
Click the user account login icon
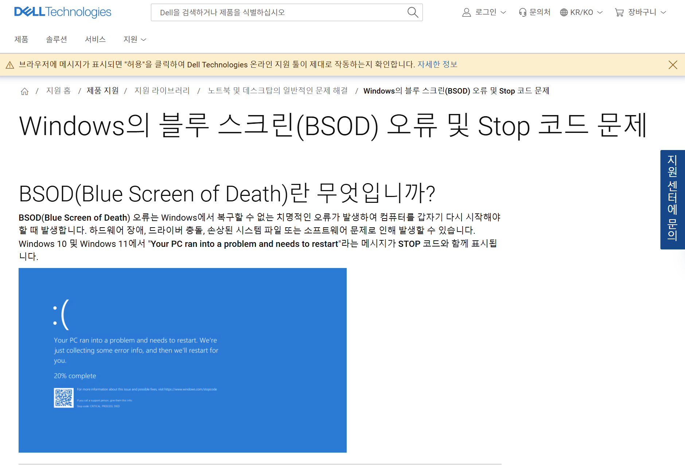coord(466,12)
